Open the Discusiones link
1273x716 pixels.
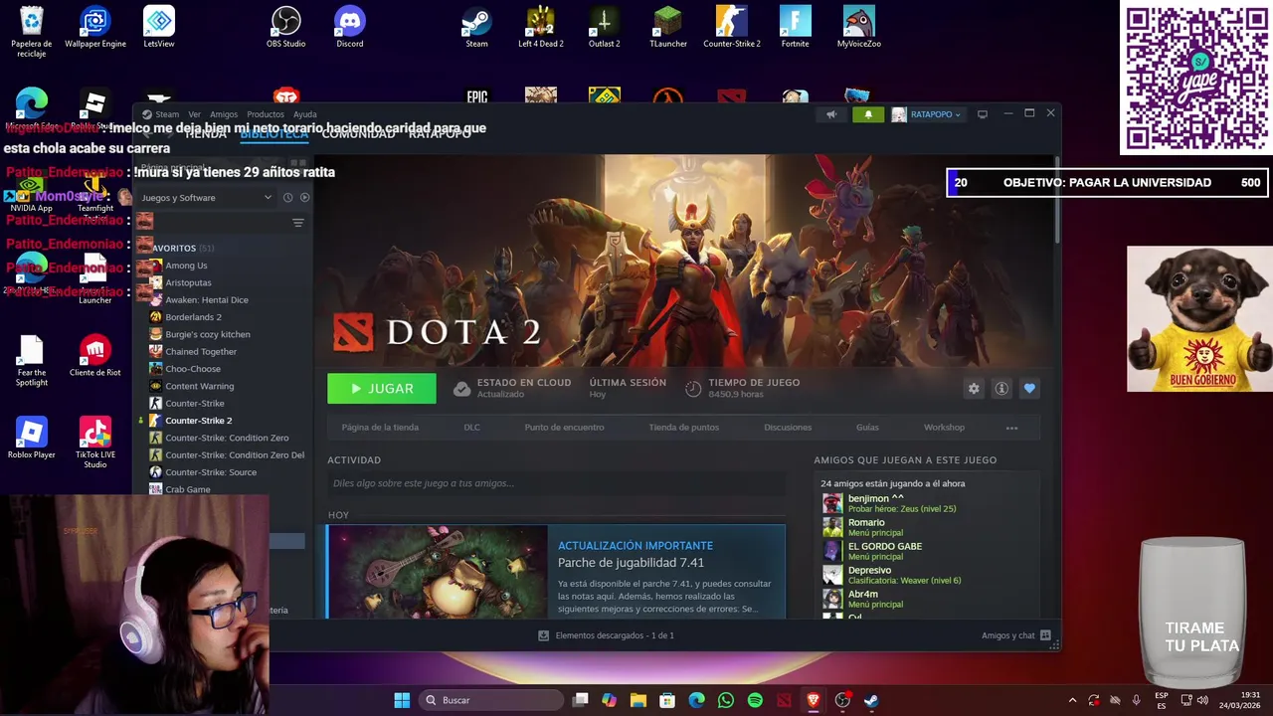(788, 428)
